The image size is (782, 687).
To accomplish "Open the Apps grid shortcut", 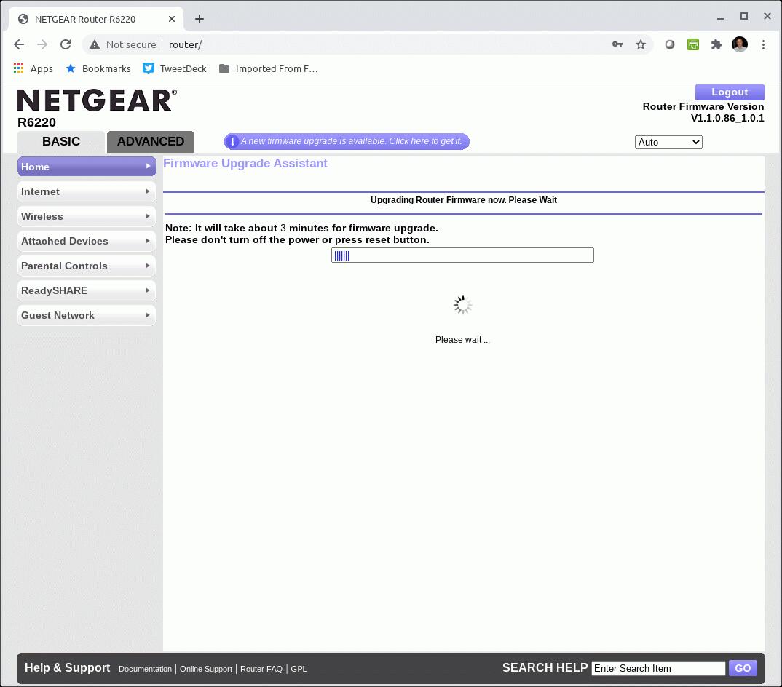I will [33, 68].
